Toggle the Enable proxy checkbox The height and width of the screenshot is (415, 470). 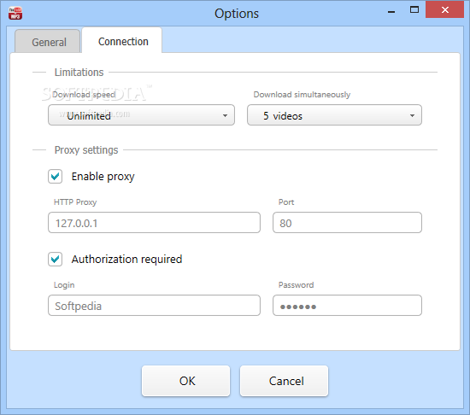tap(56, 177)
